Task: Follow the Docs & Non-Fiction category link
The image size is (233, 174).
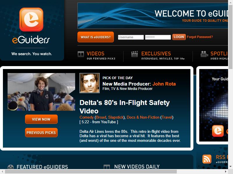Action: pyautogui.click(x=143, y=117)
